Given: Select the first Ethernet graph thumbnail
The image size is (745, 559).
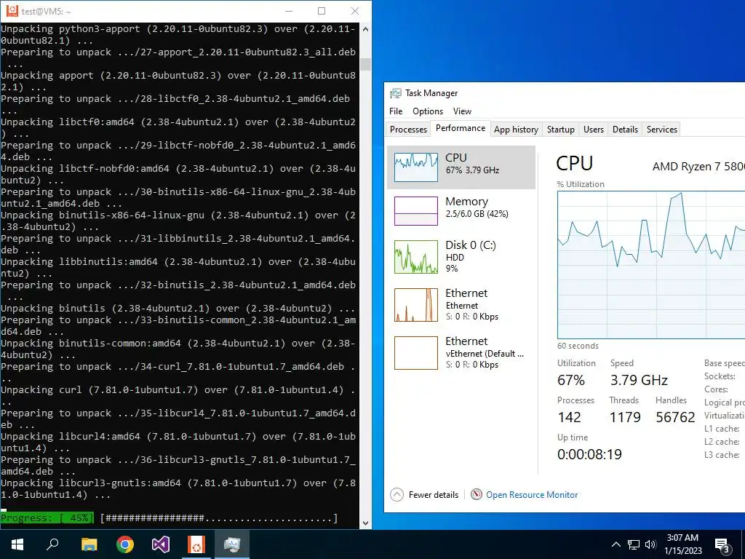Looking at the screenshot, I should 415,305.
